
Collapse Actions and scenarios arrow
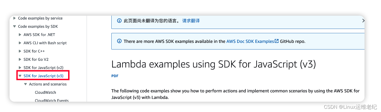point(25,84)
